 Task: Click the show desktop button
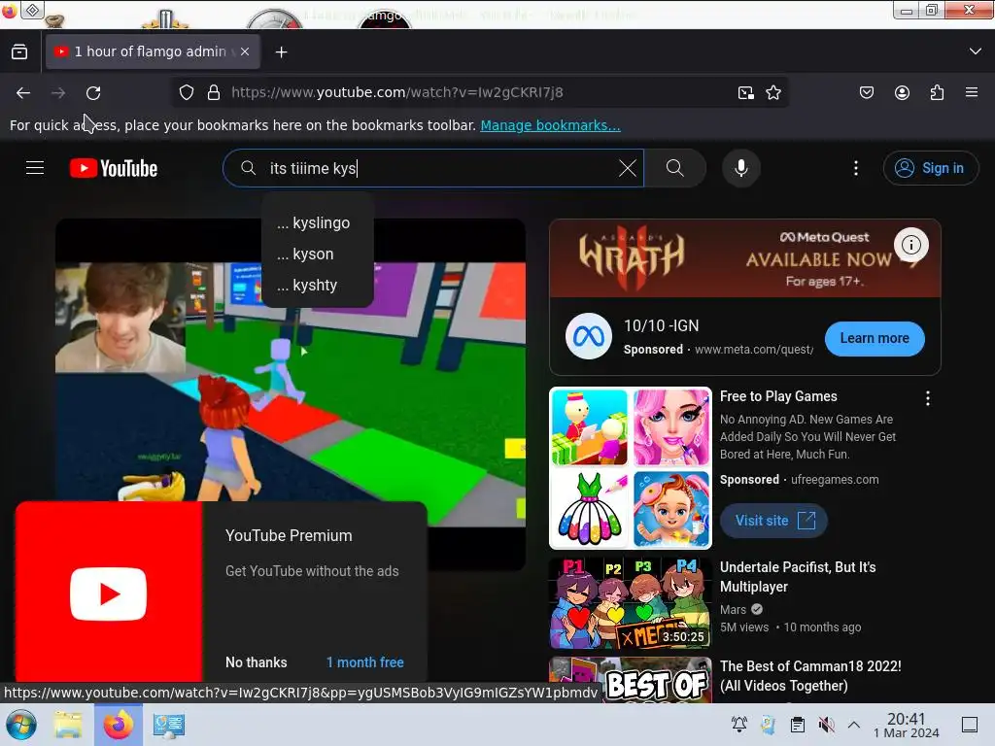pyautogui.click(x=969, y=725)
